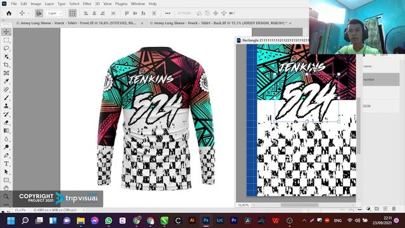Open the Type menu
Viewport: 405px width, 228px height.
coord(61,4)
